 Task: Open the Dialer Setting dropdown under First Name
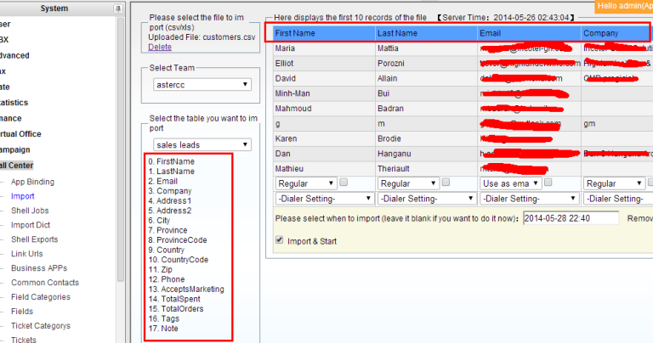(x=324, y=198)
